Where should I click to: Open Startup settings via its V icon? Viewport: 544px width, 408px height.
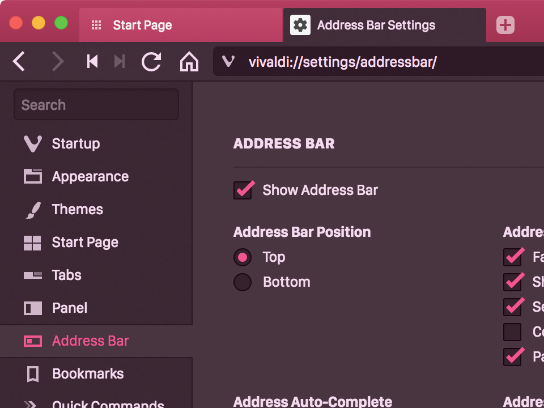[x=33, y=143]
